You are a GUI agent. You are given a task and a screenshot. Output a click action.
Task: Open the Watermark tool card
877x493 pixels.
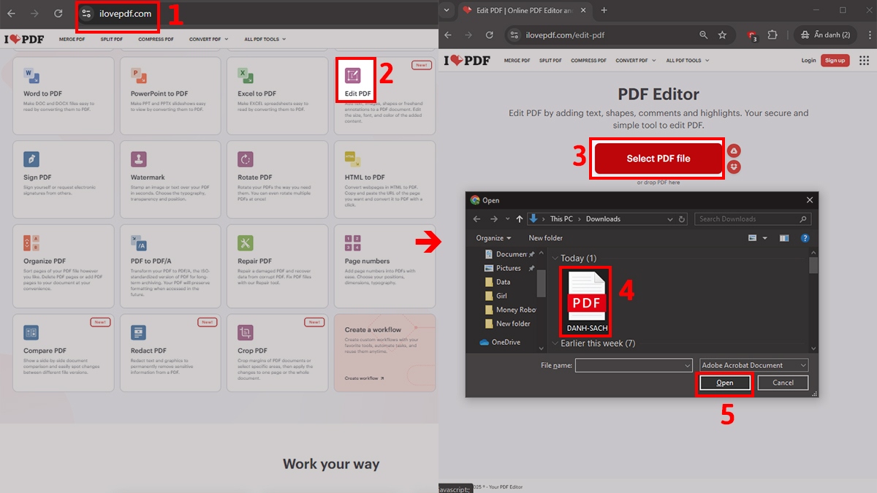[x=170, y=179]
